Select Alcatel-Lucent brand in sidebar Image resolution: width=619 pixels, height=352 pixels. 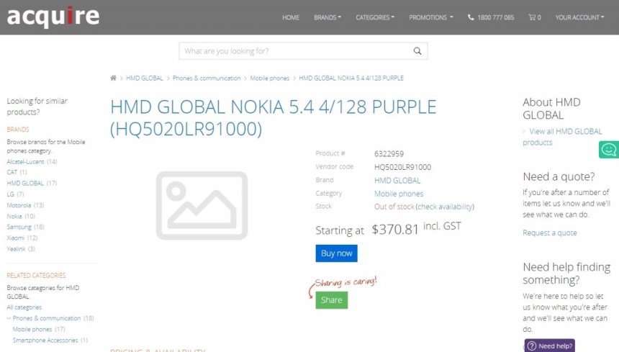(25, 161)
